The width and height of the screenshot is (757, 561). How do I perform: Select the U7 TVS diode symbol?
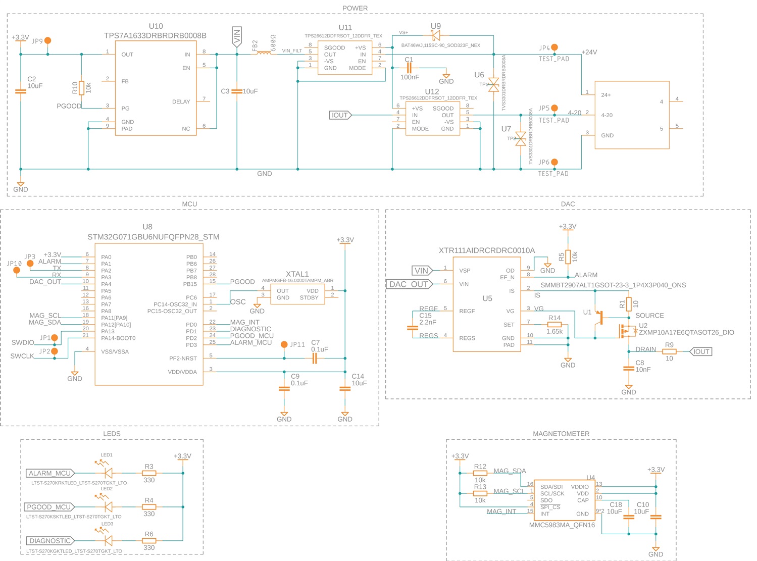pyautogui.click(x=521, y=138)
